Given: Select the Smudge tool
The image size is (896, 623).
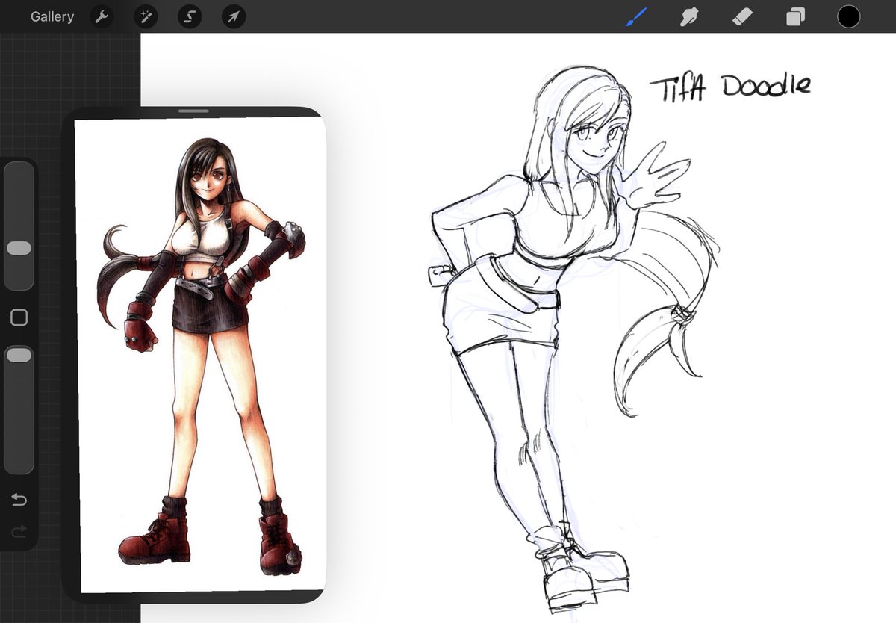Looking at the screenshot, I should [689, 16].
